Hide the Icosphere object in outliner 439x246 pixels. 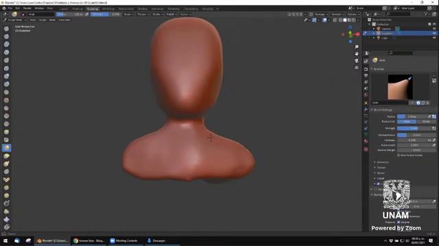coord(434,33)
